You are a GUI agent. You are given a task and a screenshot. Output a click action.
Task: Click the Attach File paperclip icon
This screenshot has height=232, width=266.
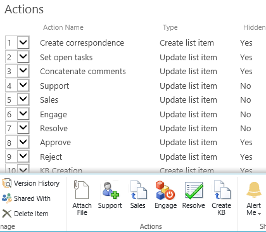[82, 190]
